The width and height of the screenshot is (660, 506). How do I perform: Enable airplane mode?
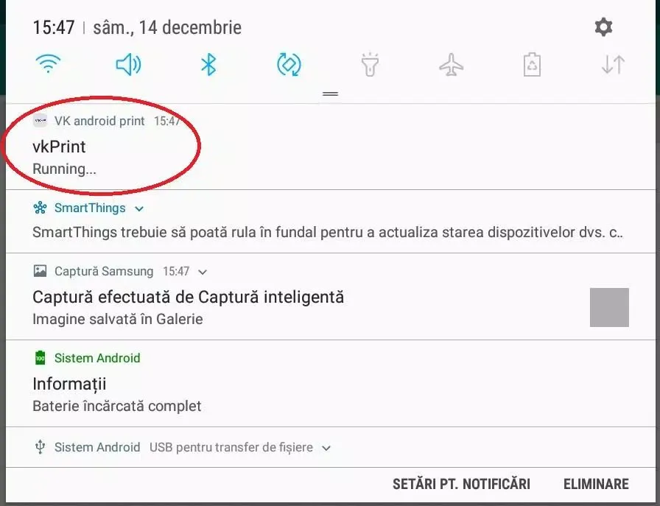click(452, 65)
